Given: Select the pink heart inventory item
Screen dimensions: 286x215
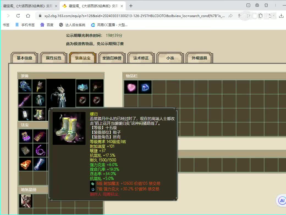Looking at the screenshot, I should (131, 87).
